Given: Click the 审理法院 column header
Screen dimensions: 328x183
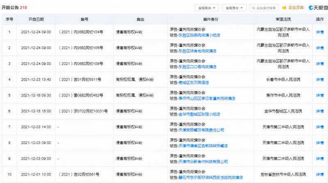Looking at the screenshot, I should tap(283, 19).
